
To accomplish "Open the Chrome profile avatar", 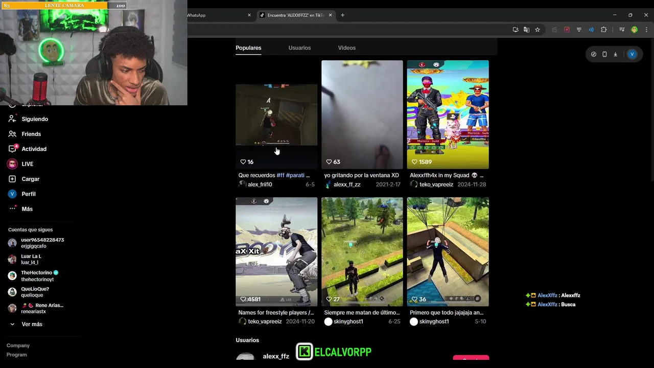I will click(x=634, y=30).
